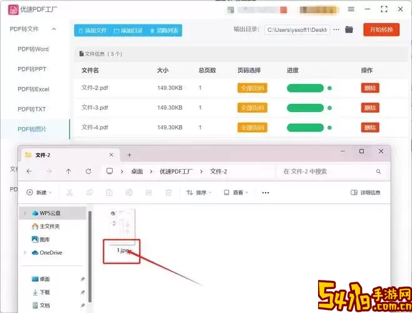The image size is (412, 313).
Task: Click the three-dot browse button for output path
Action: (x=336, y=29)
